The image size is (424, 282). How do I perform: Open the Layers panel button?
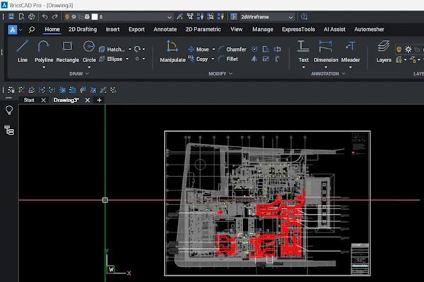[x=384, y=51]
